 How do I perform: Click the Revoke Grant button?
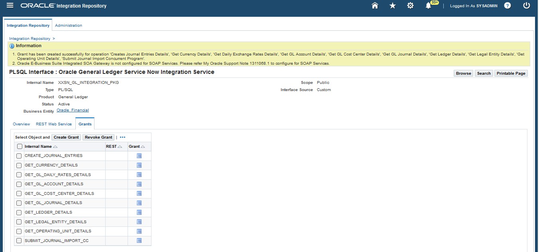(98, 137)
